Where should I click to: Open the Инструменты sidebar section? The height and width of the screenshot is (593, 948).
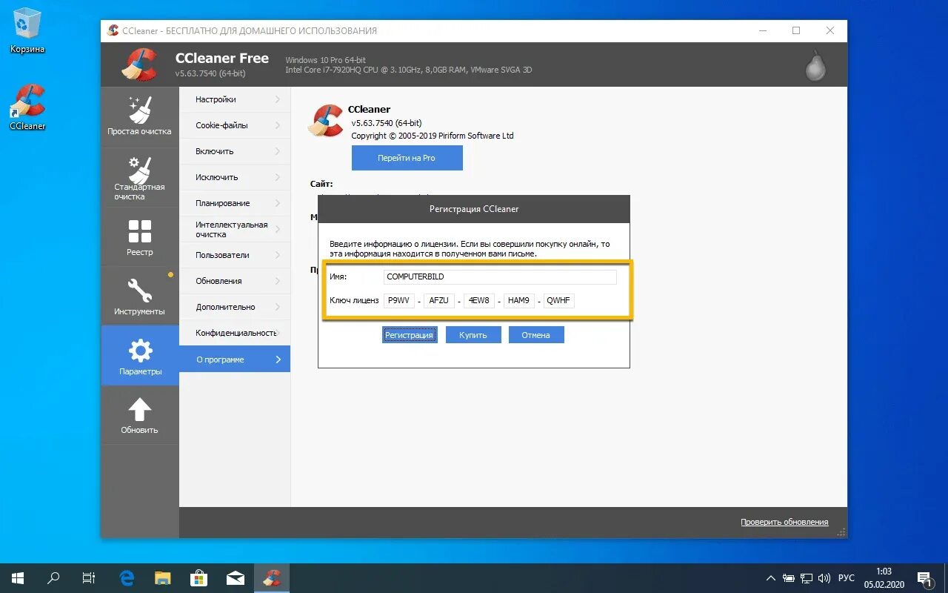pyautogui.click(x=140, y=296)
